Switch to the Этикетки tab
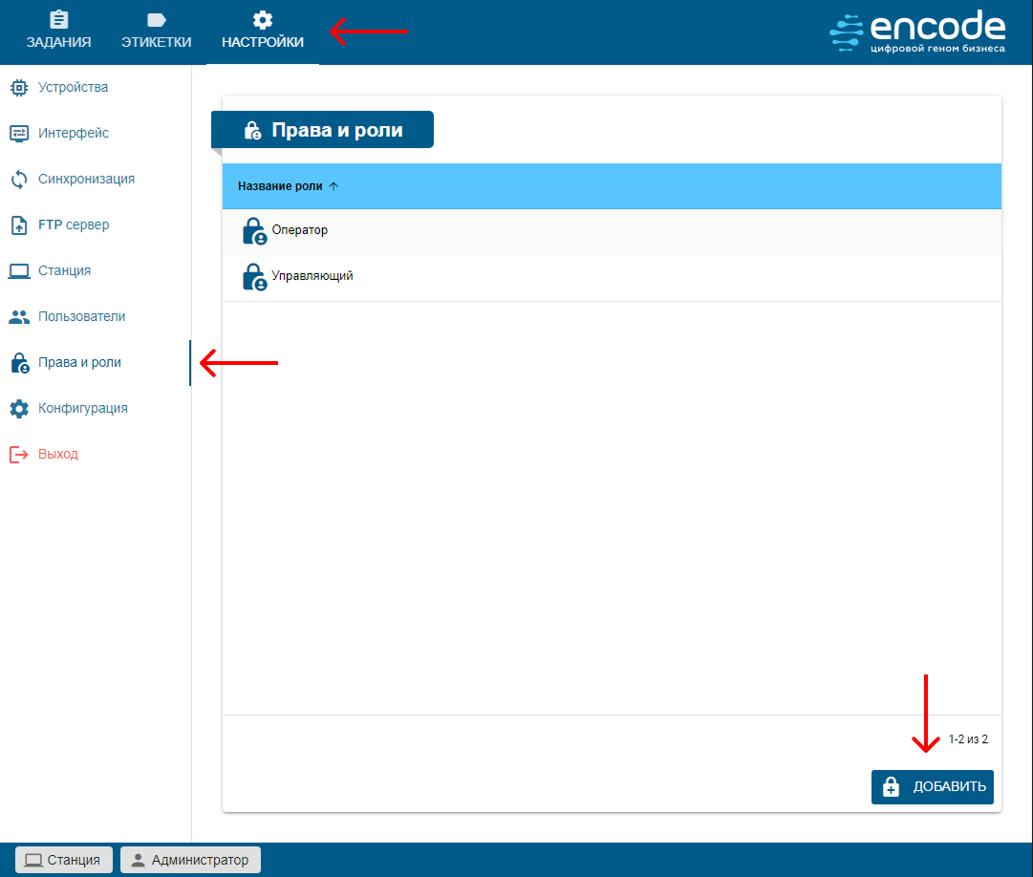The width and height of the screenshot is (1033, 877). point(156,32)
